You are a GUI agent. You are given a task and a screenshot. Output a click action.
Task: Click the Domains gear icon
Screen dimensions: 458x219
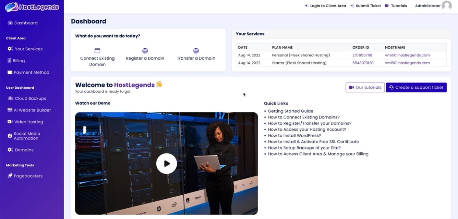coord(10,150)
